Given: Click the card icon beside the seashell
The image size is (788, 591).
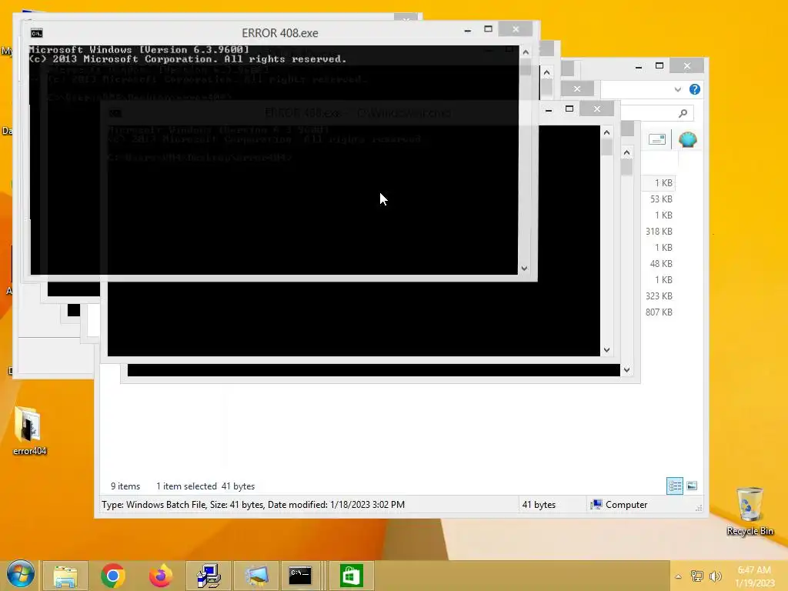Looking at the screenshot, I should (x=657, y=139).
